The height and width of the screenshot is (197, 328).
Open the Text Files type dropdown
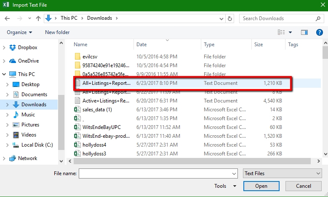(x=283, y=173)
